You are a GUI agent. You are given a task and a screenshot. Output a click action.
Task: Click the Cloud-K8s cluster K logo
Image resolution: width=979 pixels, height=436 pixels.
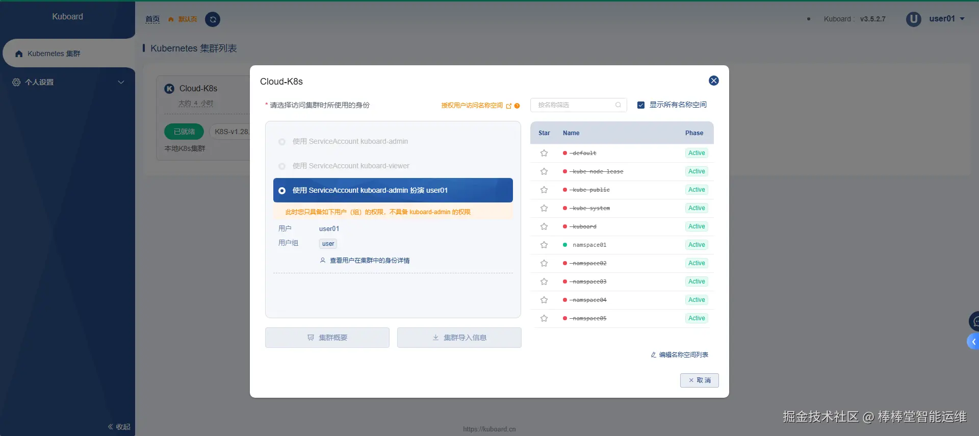click(169, 89)
